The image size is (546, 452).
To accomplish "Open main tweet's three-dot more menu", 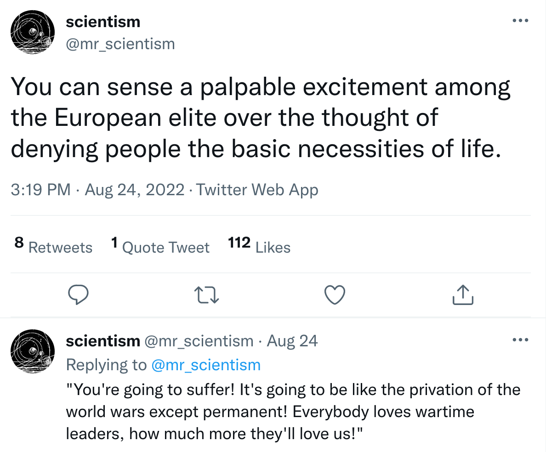I will coord(520,21).
